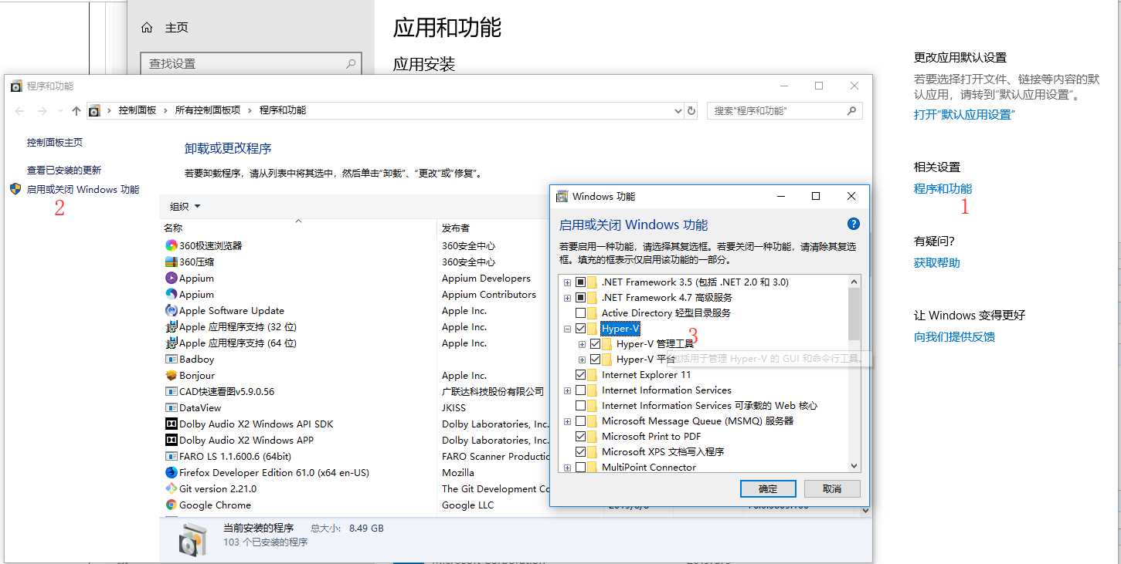
Task: Expand the Hyper-V 平台 node
Action: (582, 360)
